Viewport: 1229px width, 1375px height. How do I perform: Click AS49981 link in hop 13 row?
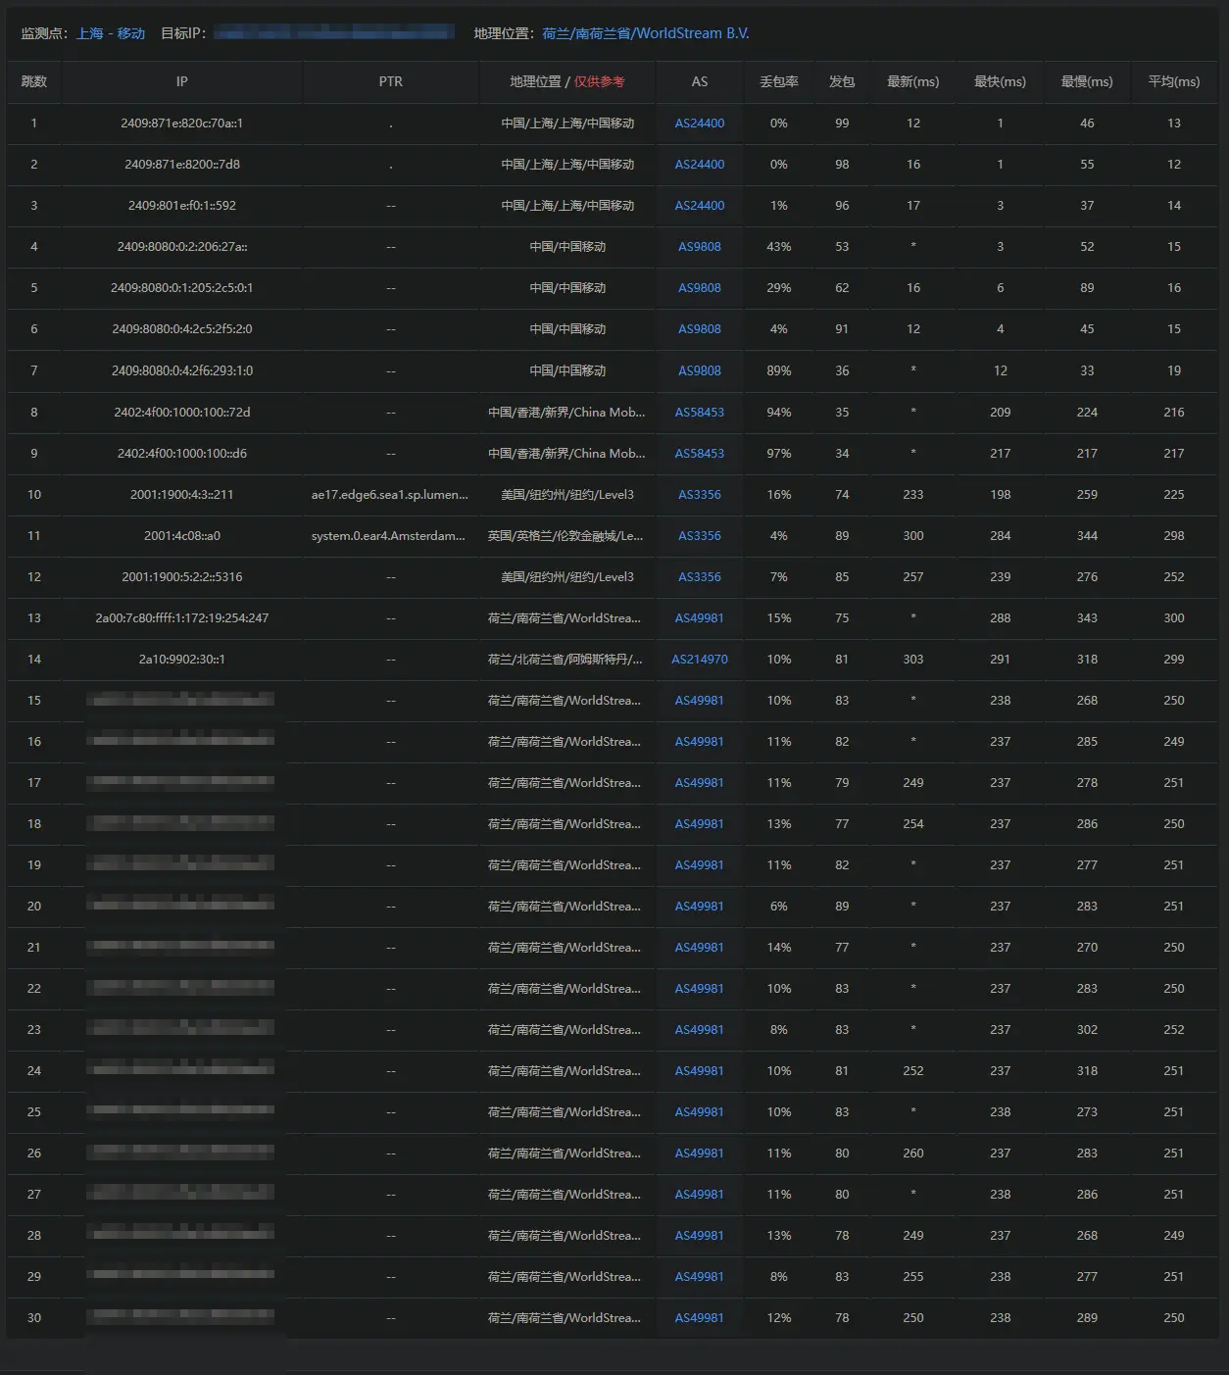tap(699, 618)
